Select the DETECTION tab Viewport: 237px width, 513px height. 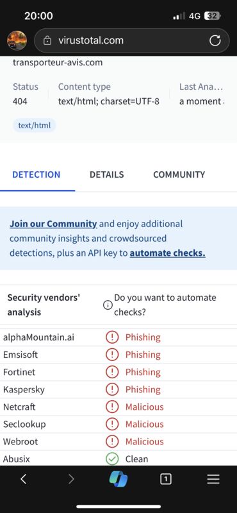37,174
